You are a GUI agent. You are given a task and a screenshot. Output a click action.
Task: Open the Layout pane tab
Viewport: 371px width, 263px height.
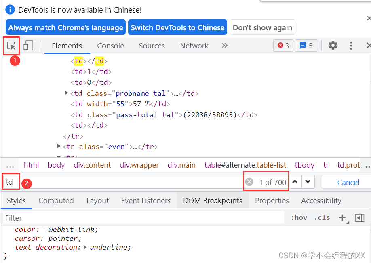pyautogui.click(x=97, y=200)
